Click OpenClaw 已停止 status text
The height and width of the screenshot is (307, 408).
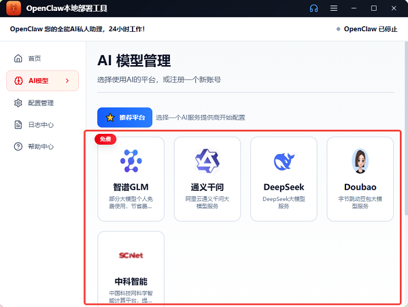371,29
